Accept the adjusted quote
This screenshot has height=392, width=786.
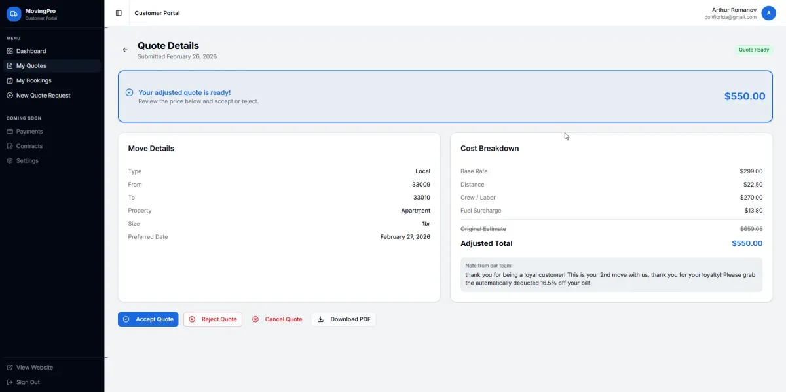[148, 319]
